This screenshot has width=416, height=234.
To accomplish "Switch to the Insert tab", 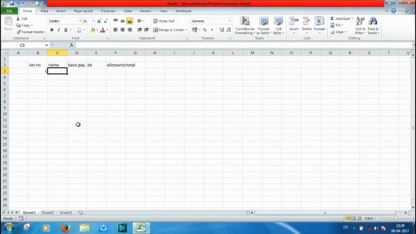I will pos(60,11).
